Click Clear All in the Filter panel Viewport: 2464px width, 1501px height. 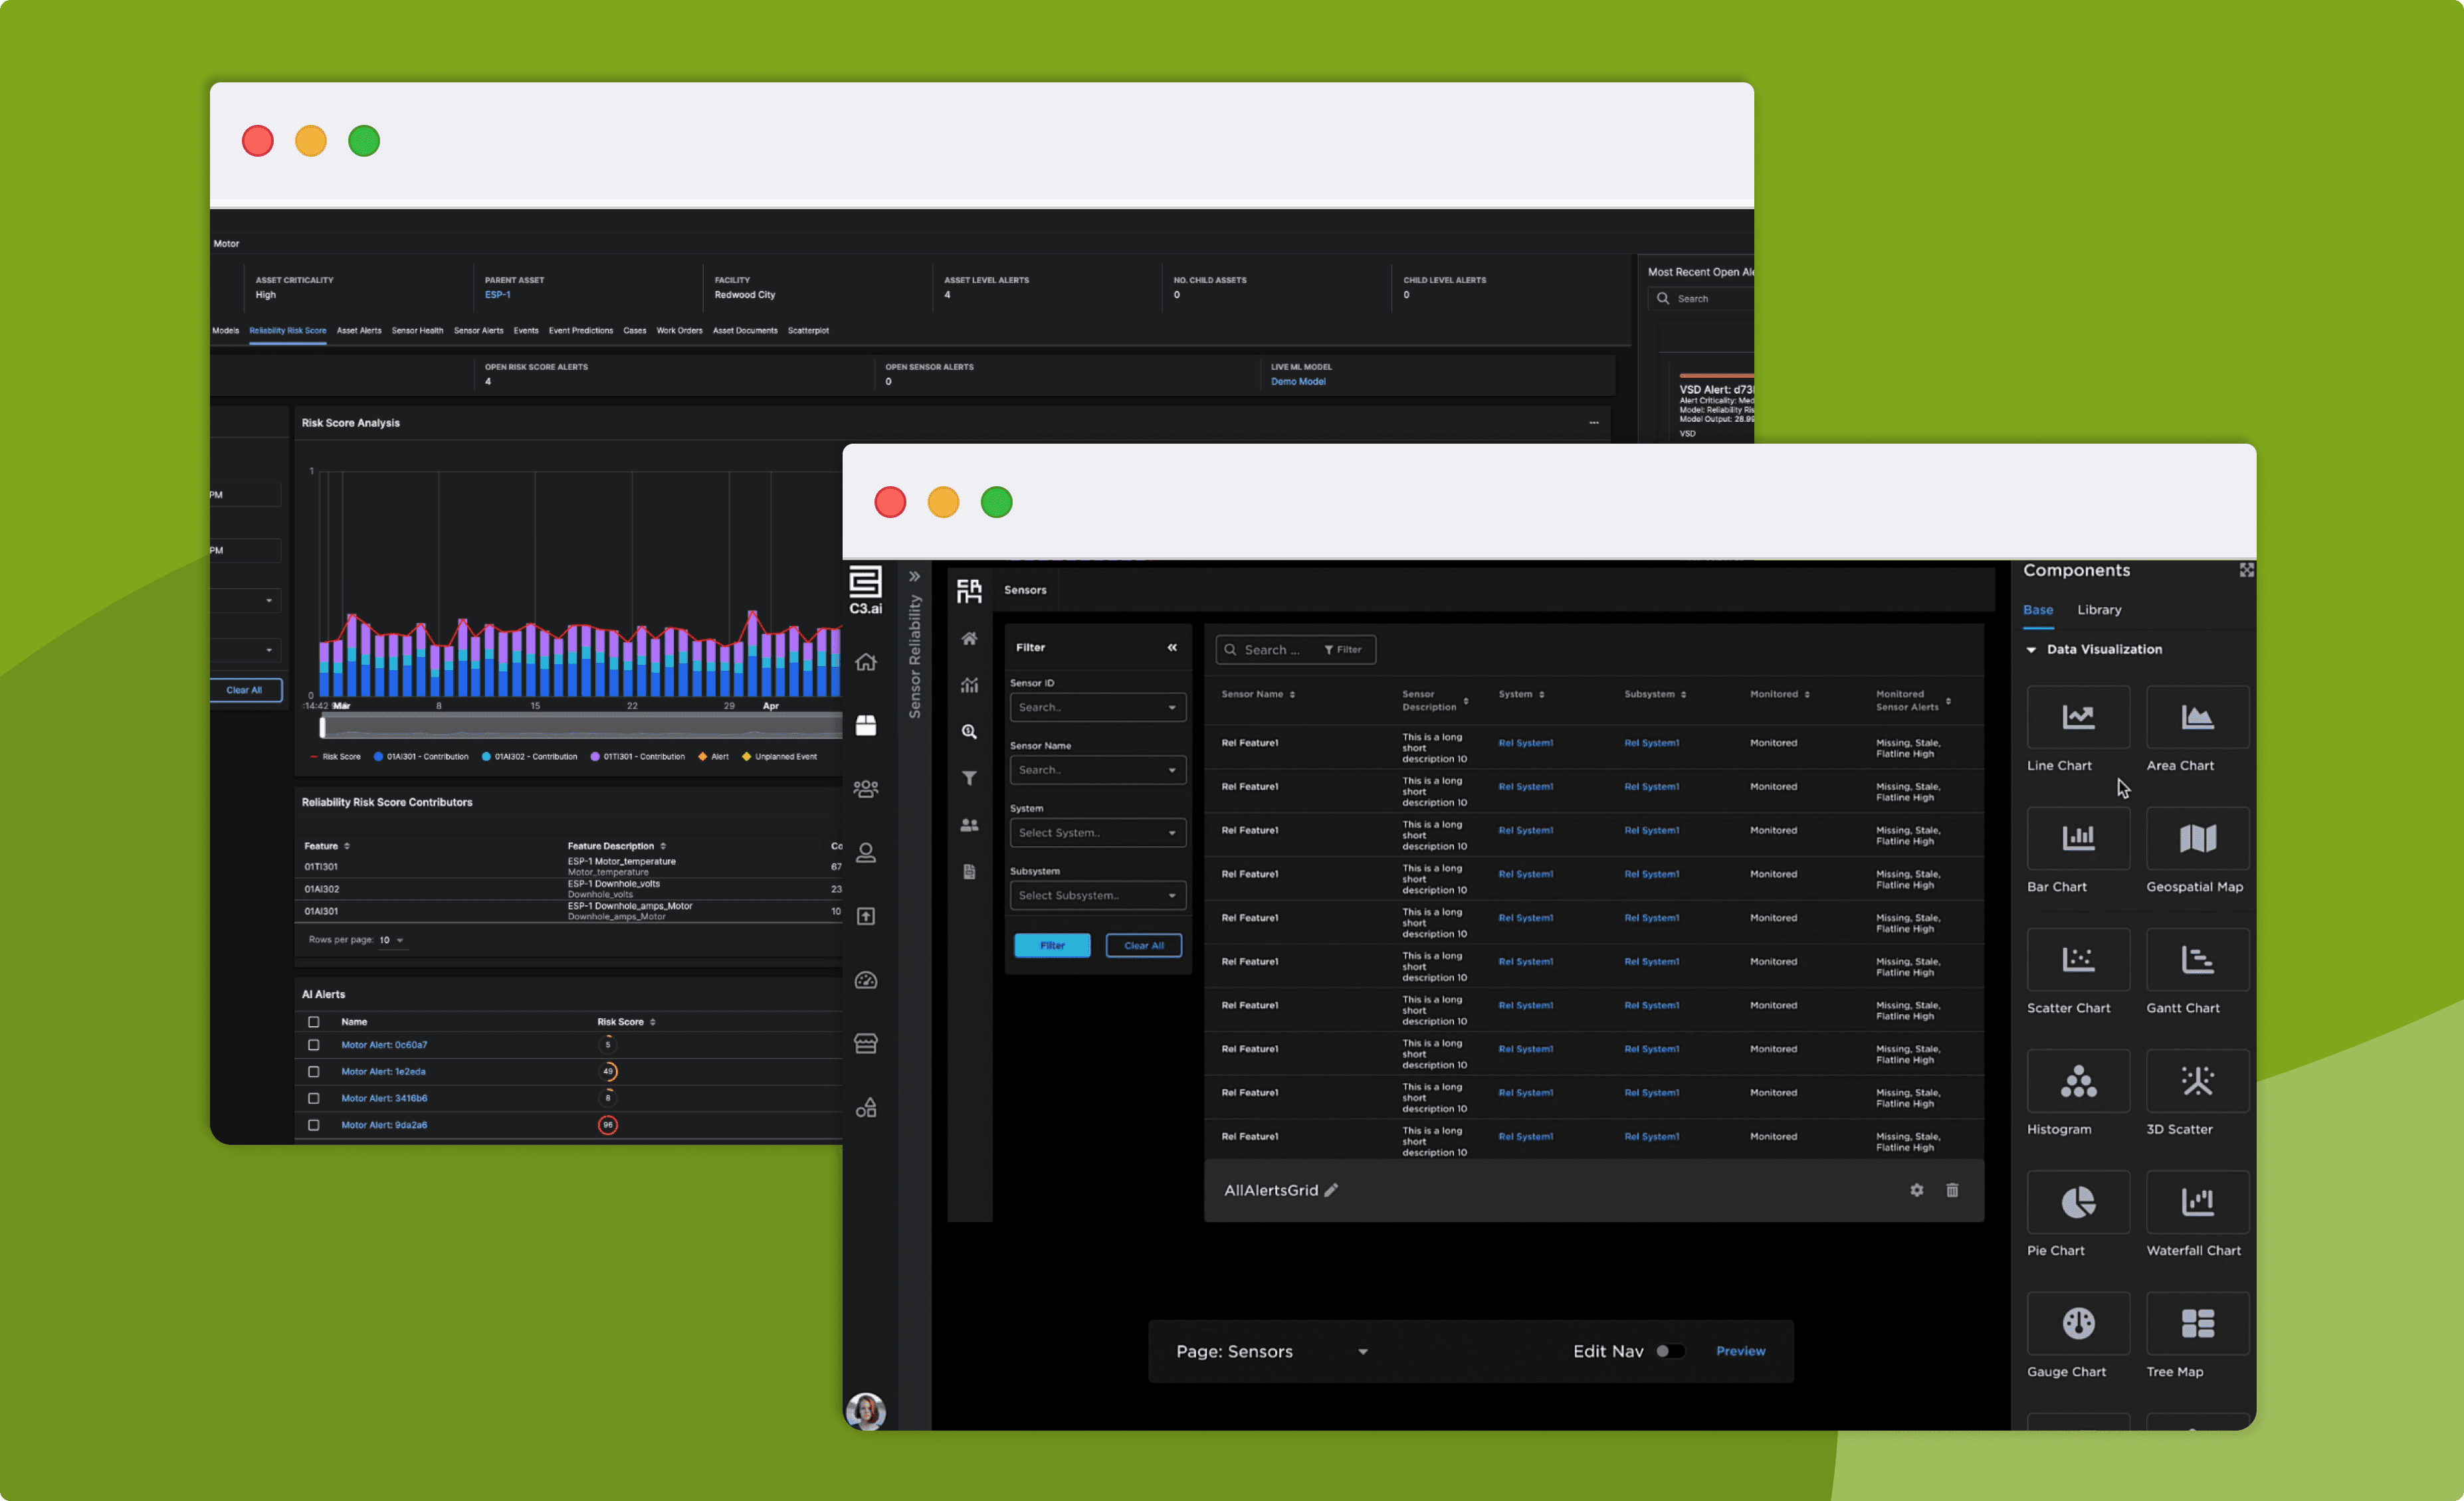click(1143, 945)
